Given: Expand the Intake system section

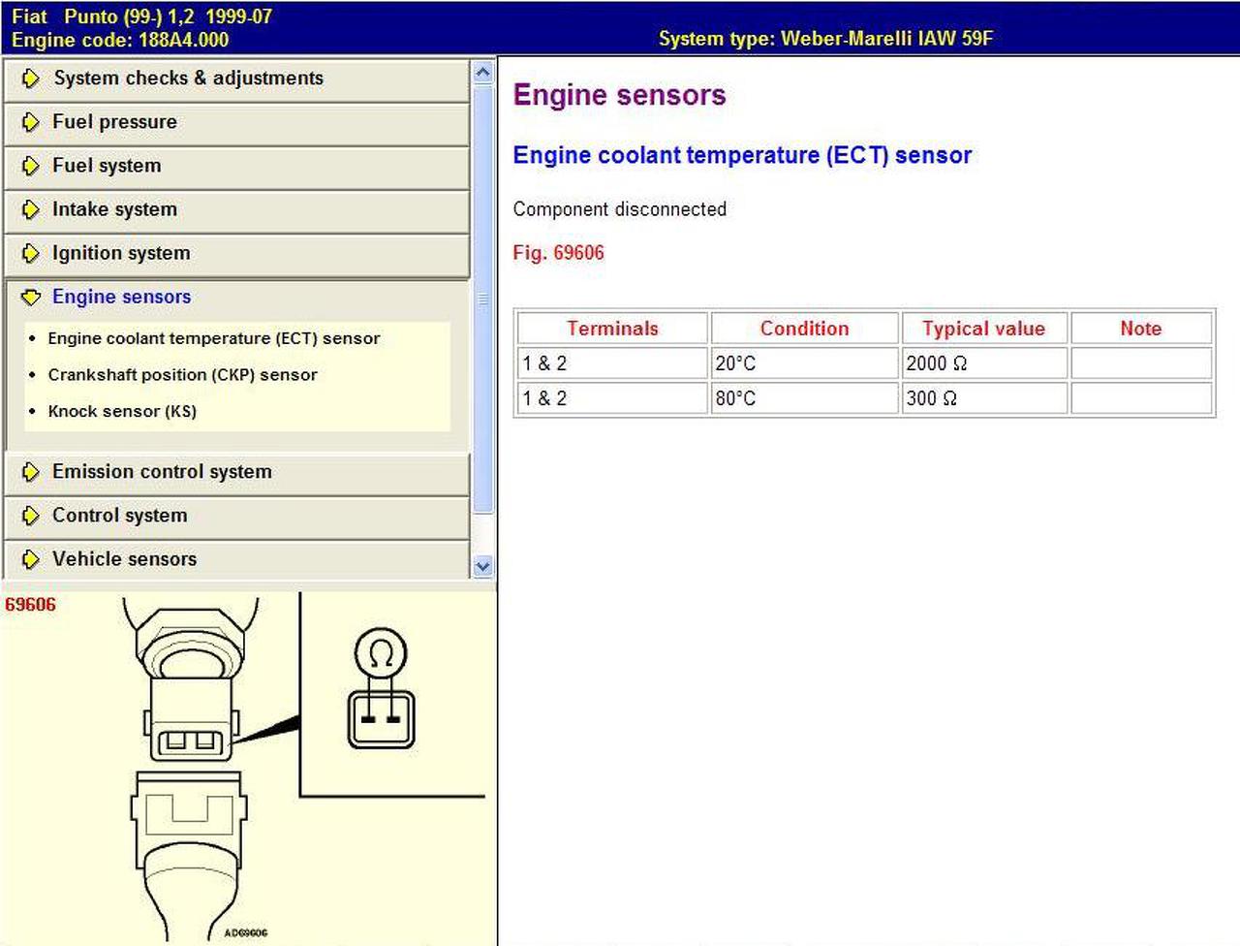Looking at the screenshot, I should coord(236,209).
